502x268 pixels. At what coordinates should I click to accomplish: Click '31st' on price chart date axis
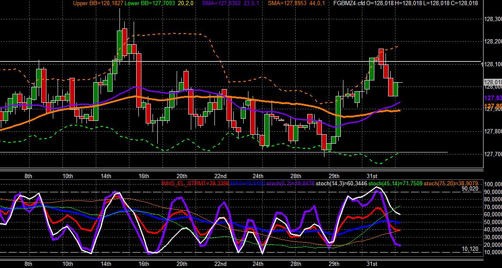click(372, 176)
